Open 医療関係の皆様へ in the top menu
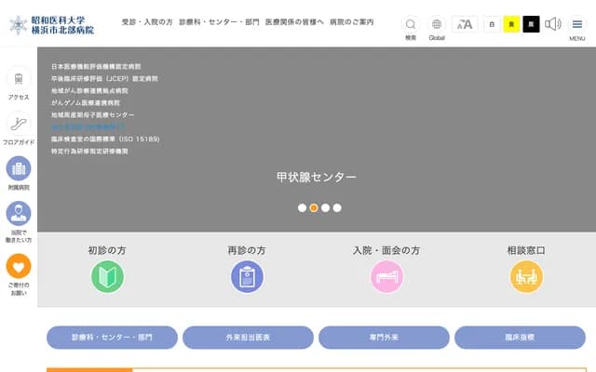Image resolution: width=596 pixels, height=372 pixels. (x=294, y=20)
